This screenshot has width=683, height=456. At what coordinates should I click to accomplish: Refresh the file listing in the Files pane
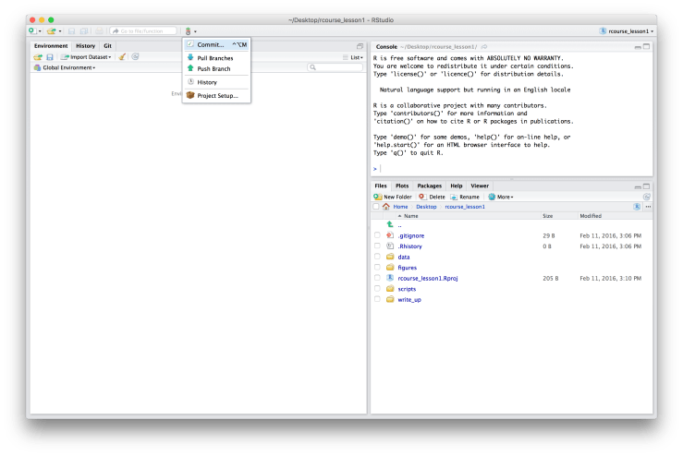point(647,197)
